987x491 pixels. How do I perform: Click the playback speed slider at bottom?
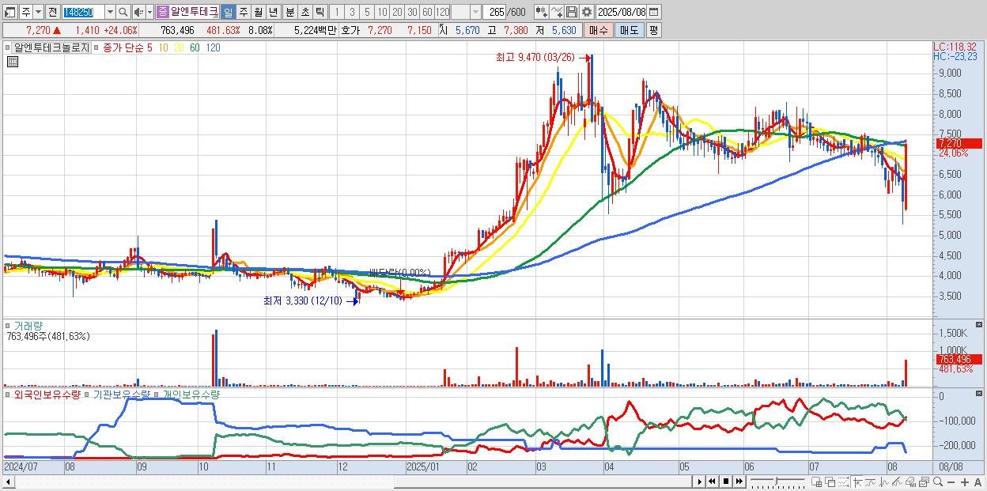(x=777, y=482)
